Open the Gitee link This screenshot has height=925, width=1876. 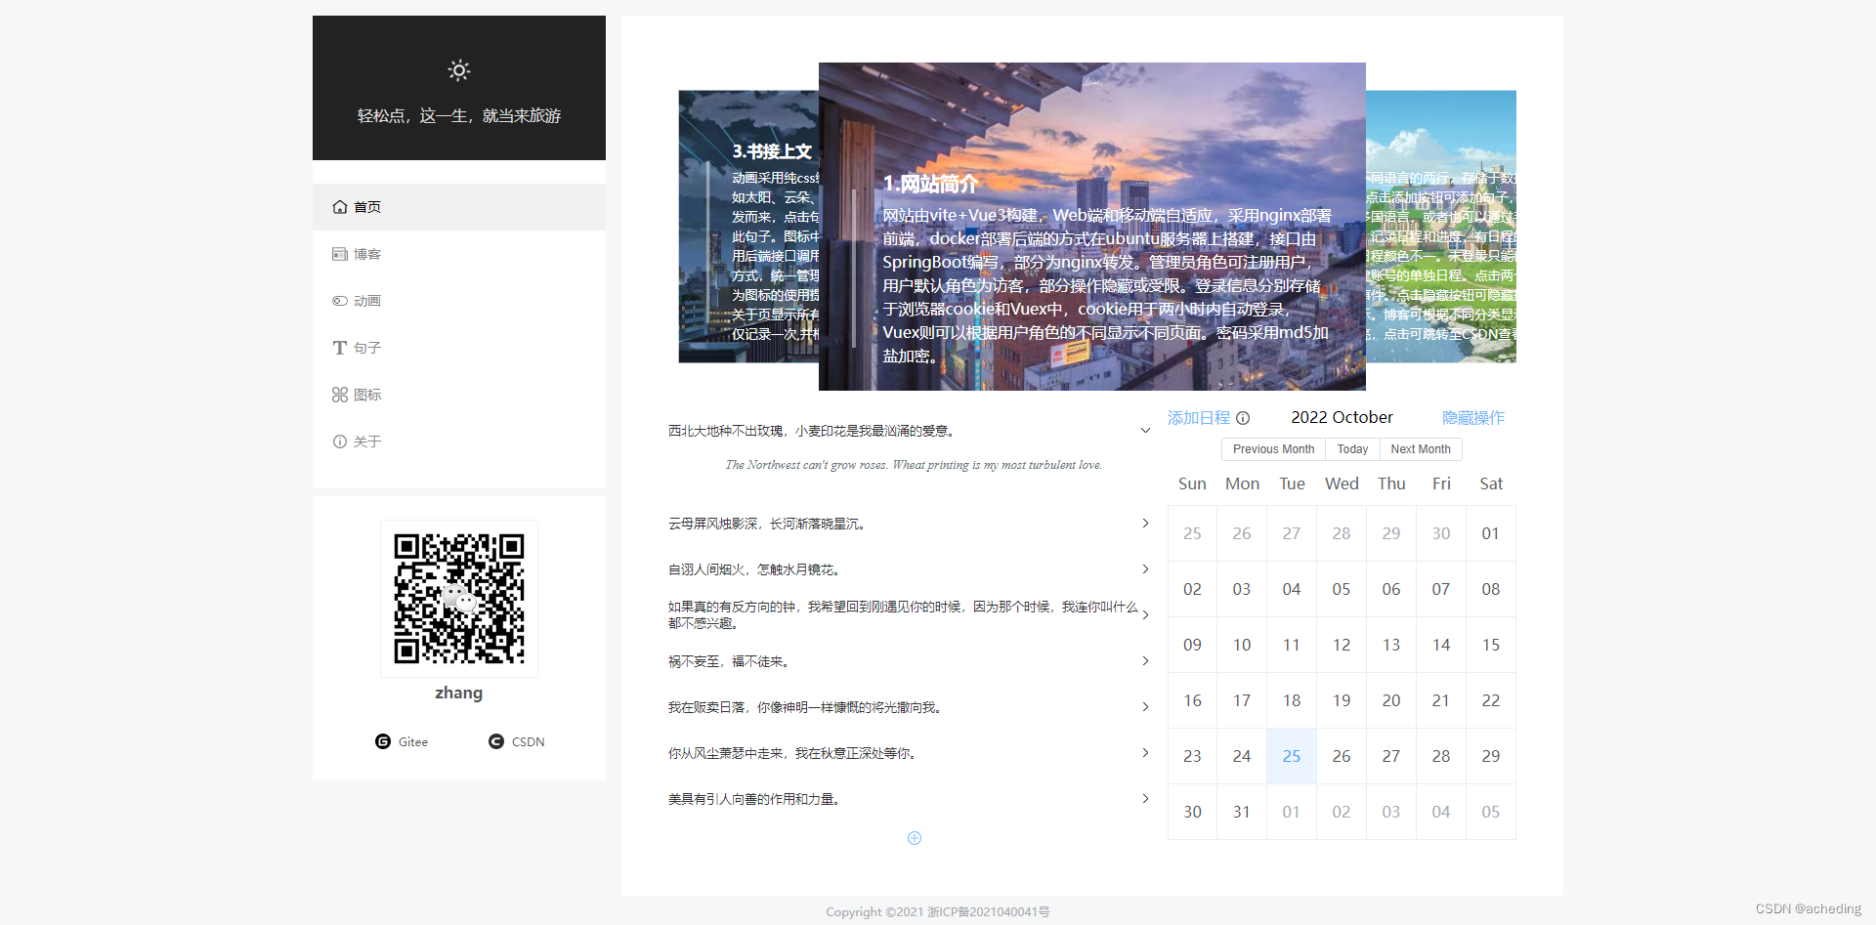click(x=402, y=741)
